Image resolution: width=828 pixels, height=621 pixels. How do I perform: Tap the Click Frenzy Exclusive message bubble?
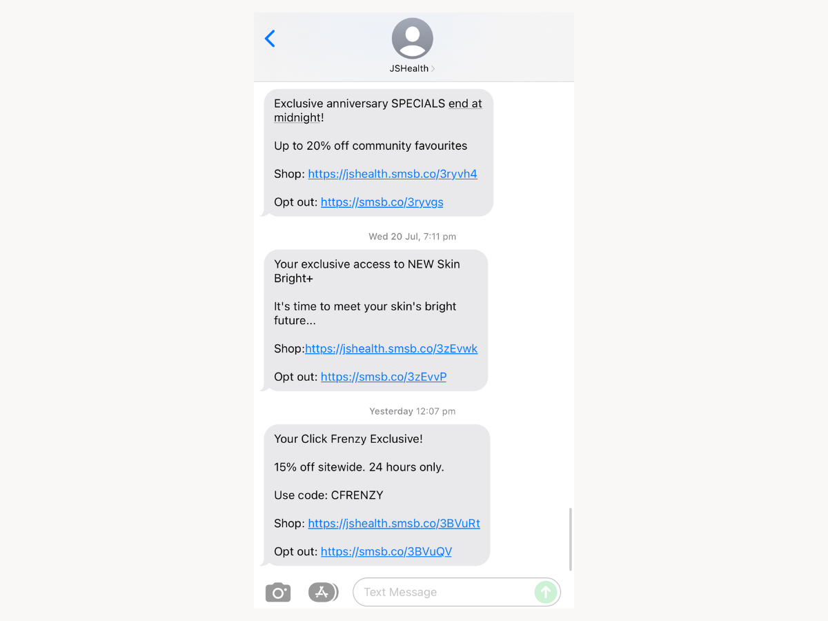377,495
